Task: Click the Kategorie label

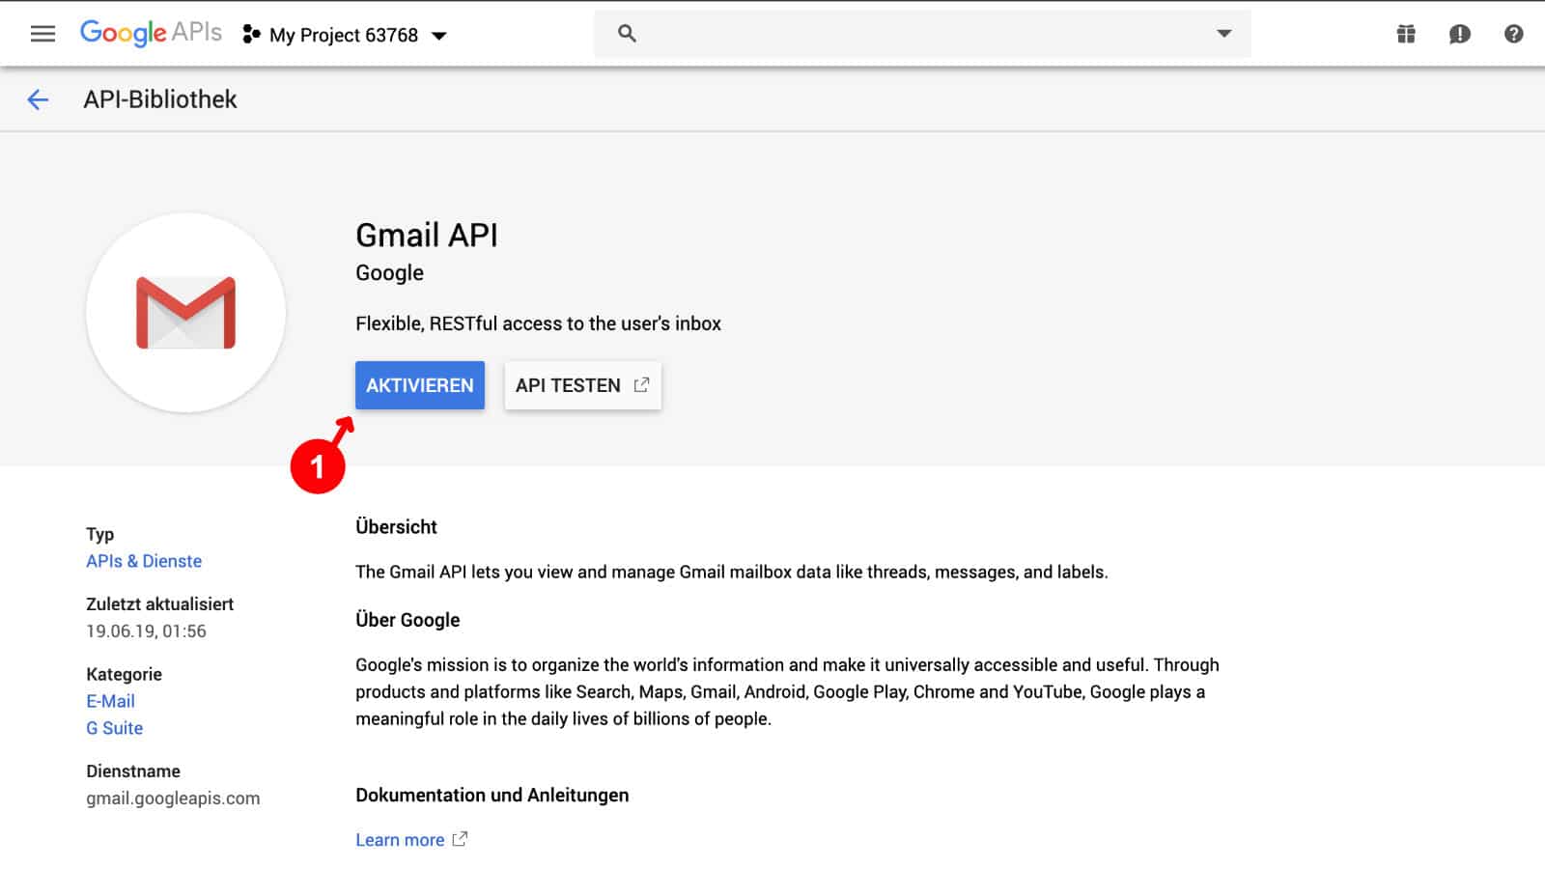Action: pyautogui.click(x=124, y=674)
